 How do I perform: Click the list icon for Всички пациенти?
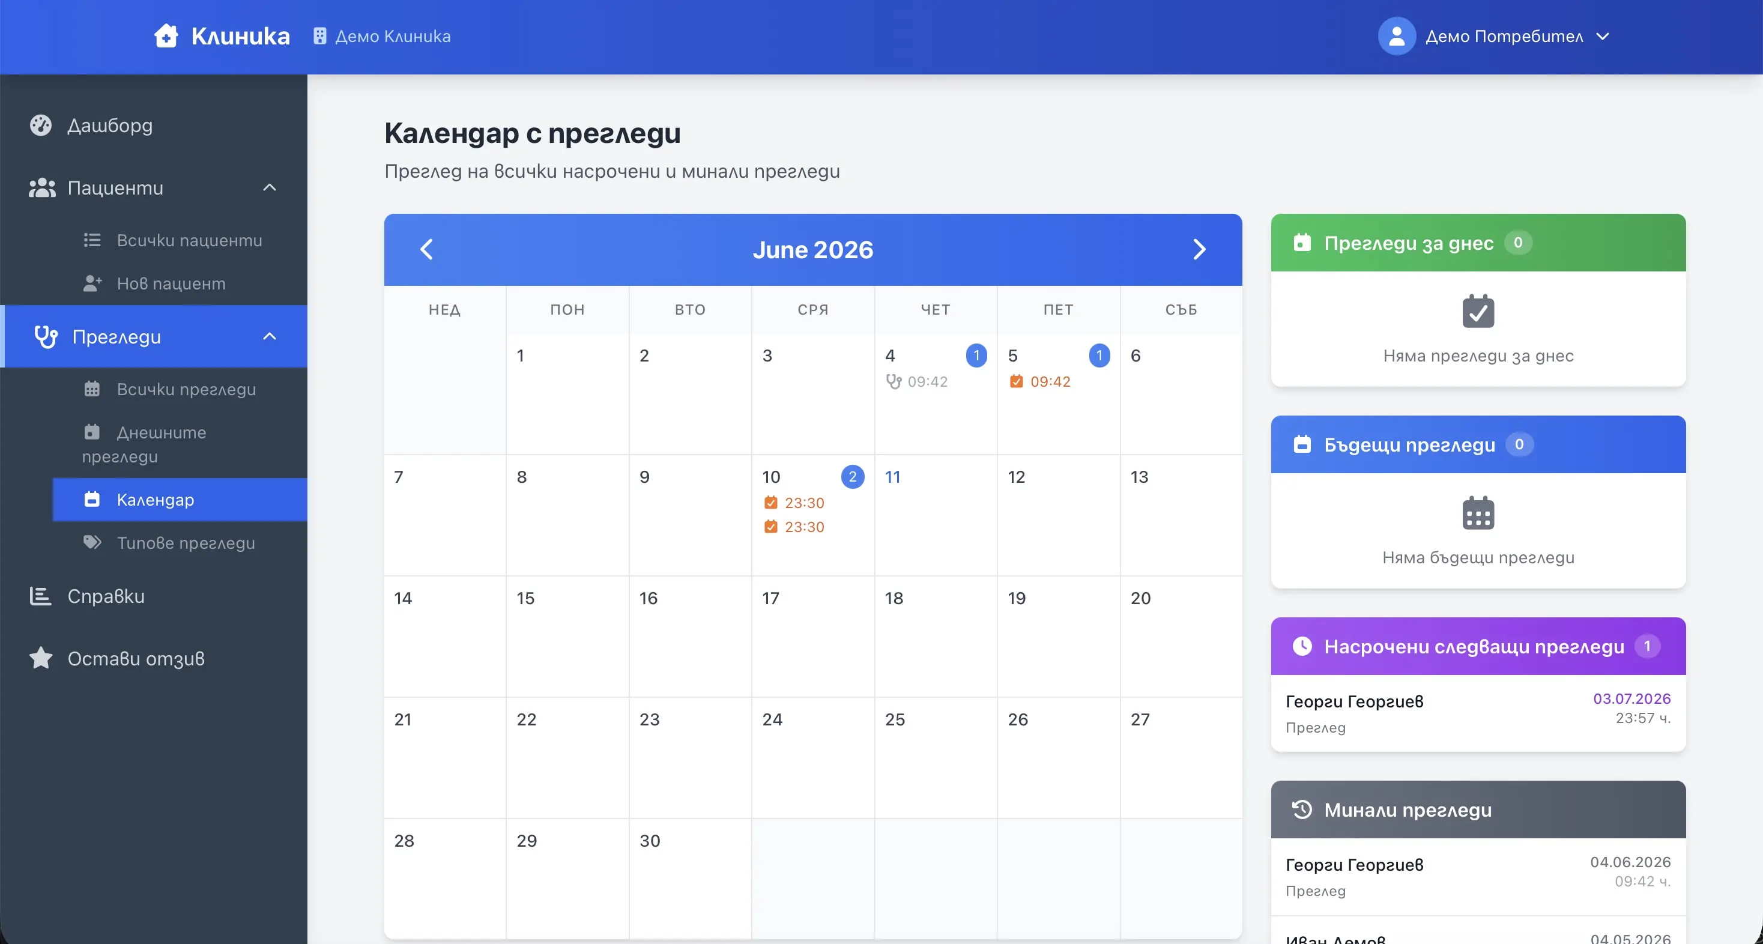coord(92,240)
